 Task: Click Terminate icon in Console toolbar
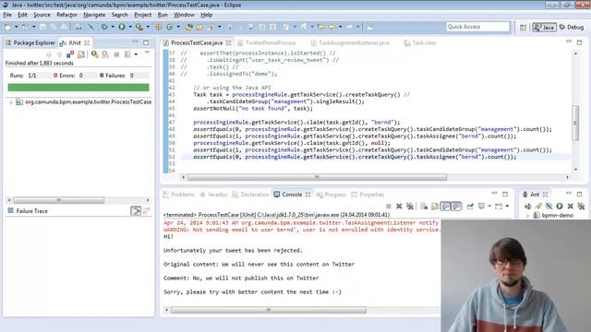[x=388, y=206]
